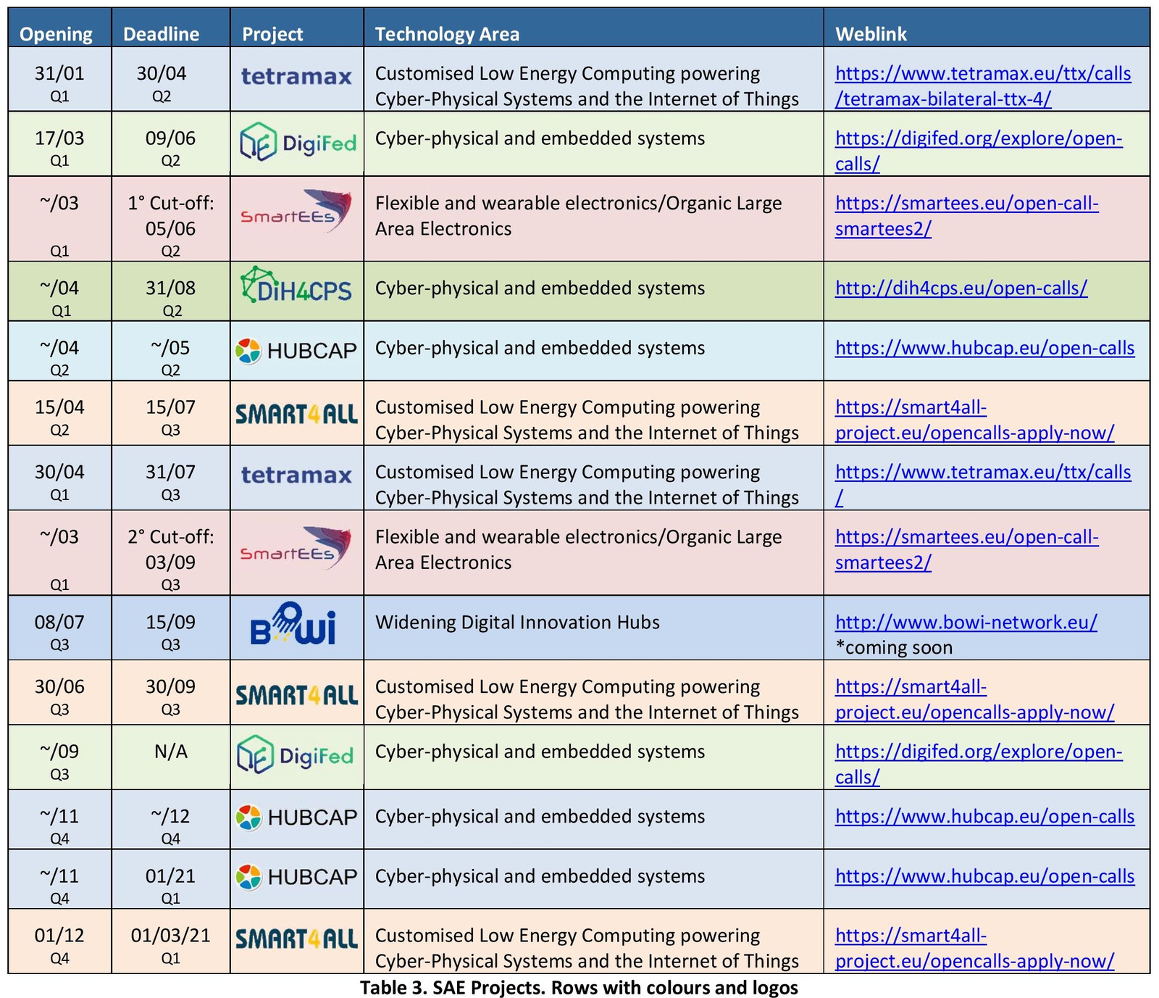Open the smartees.eu link in the 1° Cut-off row
The width and height of the screenshot is (1159, 998).
(967, 216)
